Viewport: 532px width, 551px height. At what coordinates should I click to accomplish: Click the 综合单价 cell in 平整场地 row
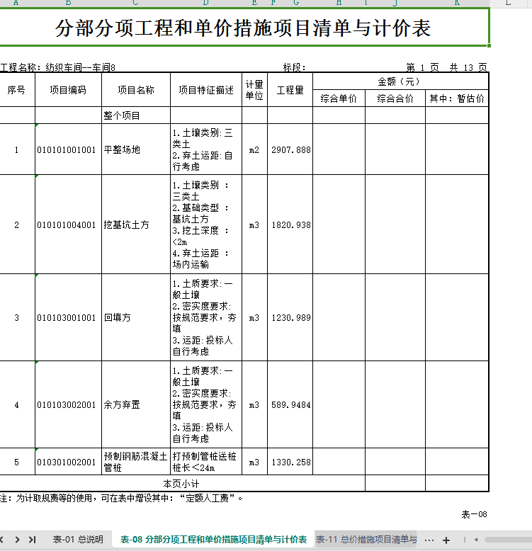[339, 149]
